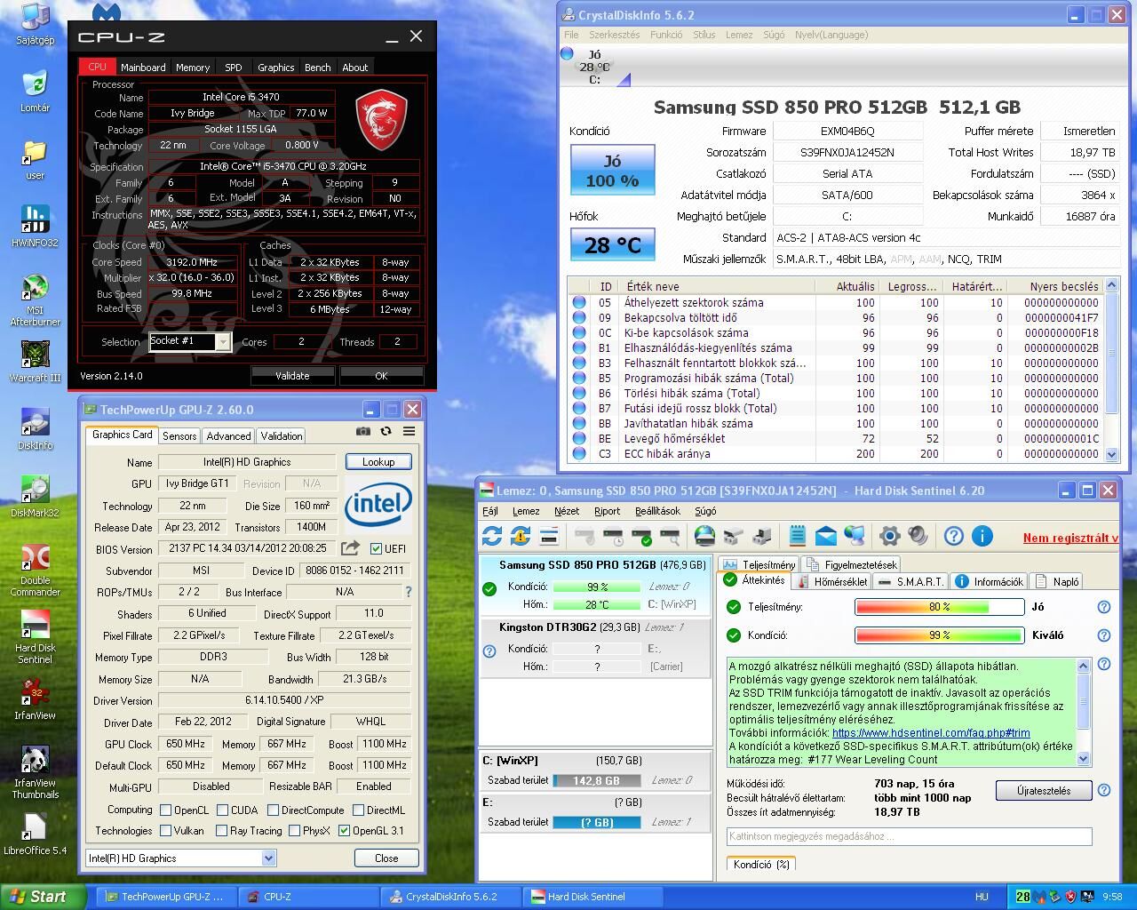Click the refresh icon in Hard Disk Sentinel toolbar
This screenshot has height=910, width=1137.
(x=491, y=536)
